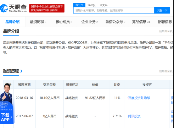Click the 融资轮次 column header

(x=72, y=85)
